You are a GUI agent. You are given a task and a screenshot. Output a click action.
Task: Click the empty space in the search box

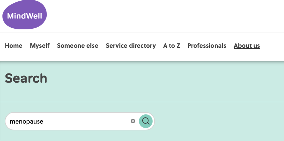click(x=89, y=121)
